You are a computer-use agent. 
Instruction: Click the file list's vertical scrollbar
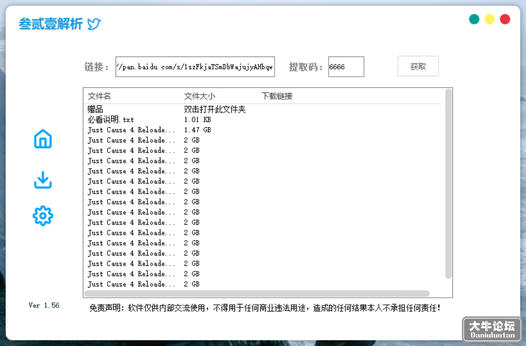point(448,184)
